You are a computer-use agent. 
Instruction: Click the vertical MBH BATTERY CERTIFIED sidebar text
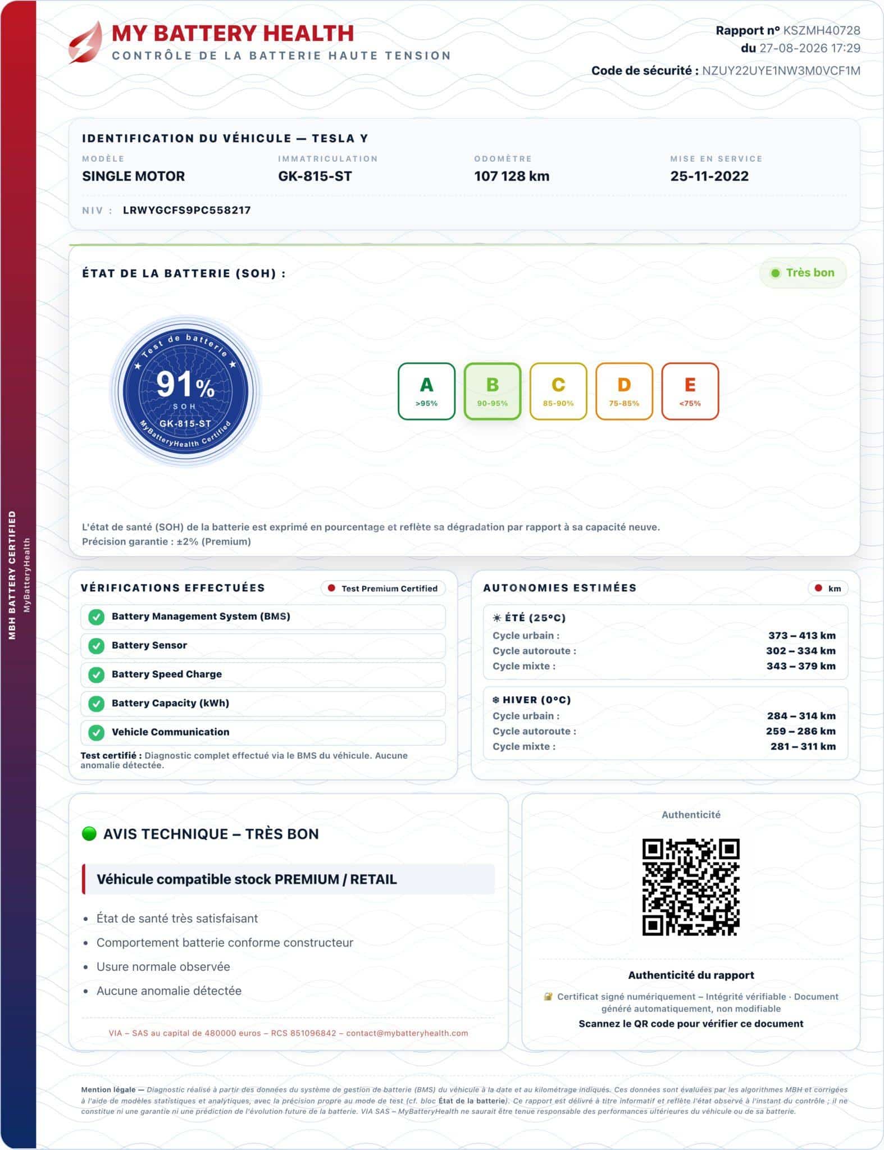pyautogui.click(x=12, y=575)
